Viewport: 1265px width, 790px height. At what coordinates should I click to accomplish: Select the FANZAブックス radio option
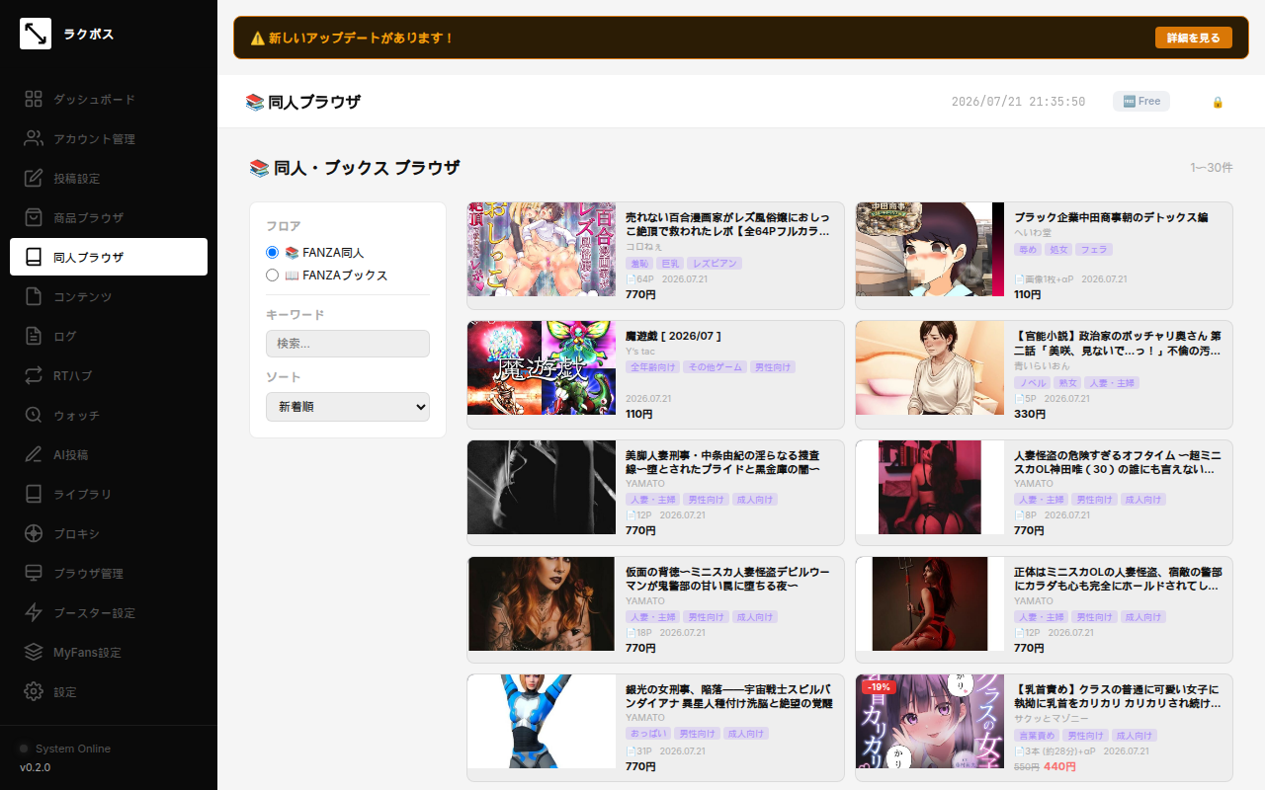tap(273, 276)
